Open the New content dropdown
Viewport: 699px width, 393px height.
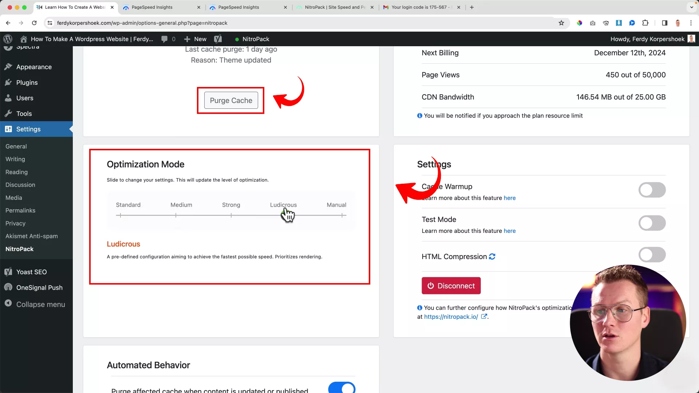pos(195,39)
